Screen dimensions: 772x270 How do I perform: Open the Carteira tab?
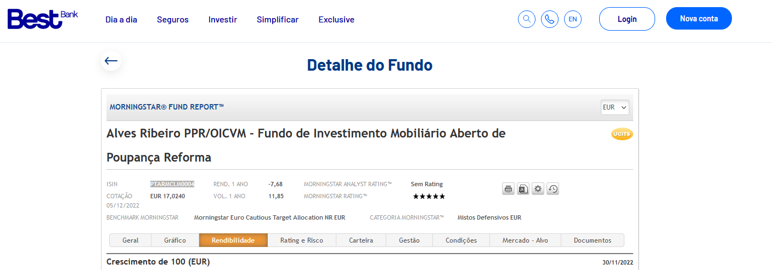(361, 240)
